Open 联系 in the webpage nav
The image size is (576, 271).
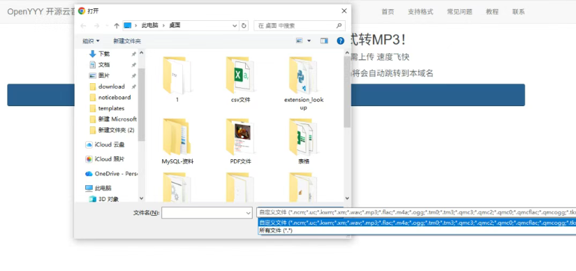tap(518, 12)
